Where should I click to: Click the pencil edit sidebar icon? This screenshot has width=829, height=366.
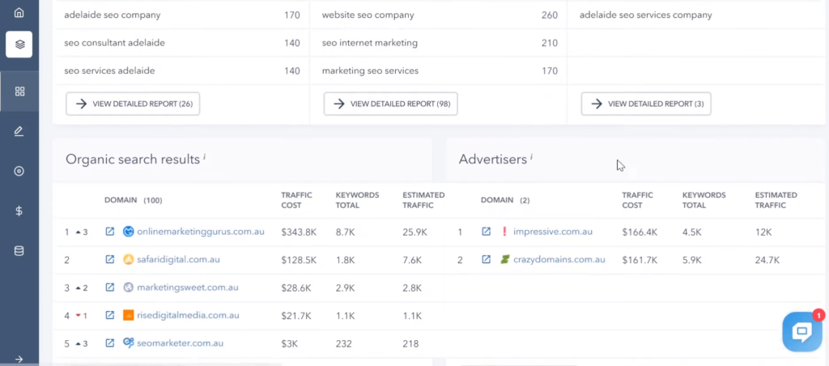pos(19,131)
